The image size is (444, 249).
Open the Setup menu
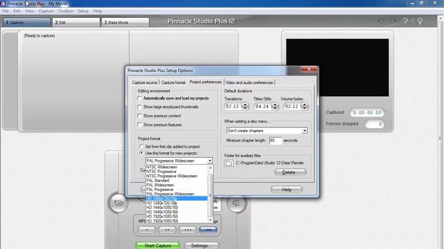pyautogui.click(x=83, y=11)
